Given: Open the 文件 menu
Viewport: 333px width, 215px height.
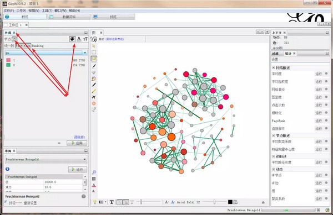Looking at the screenshot, I should [x=9, y=11].
